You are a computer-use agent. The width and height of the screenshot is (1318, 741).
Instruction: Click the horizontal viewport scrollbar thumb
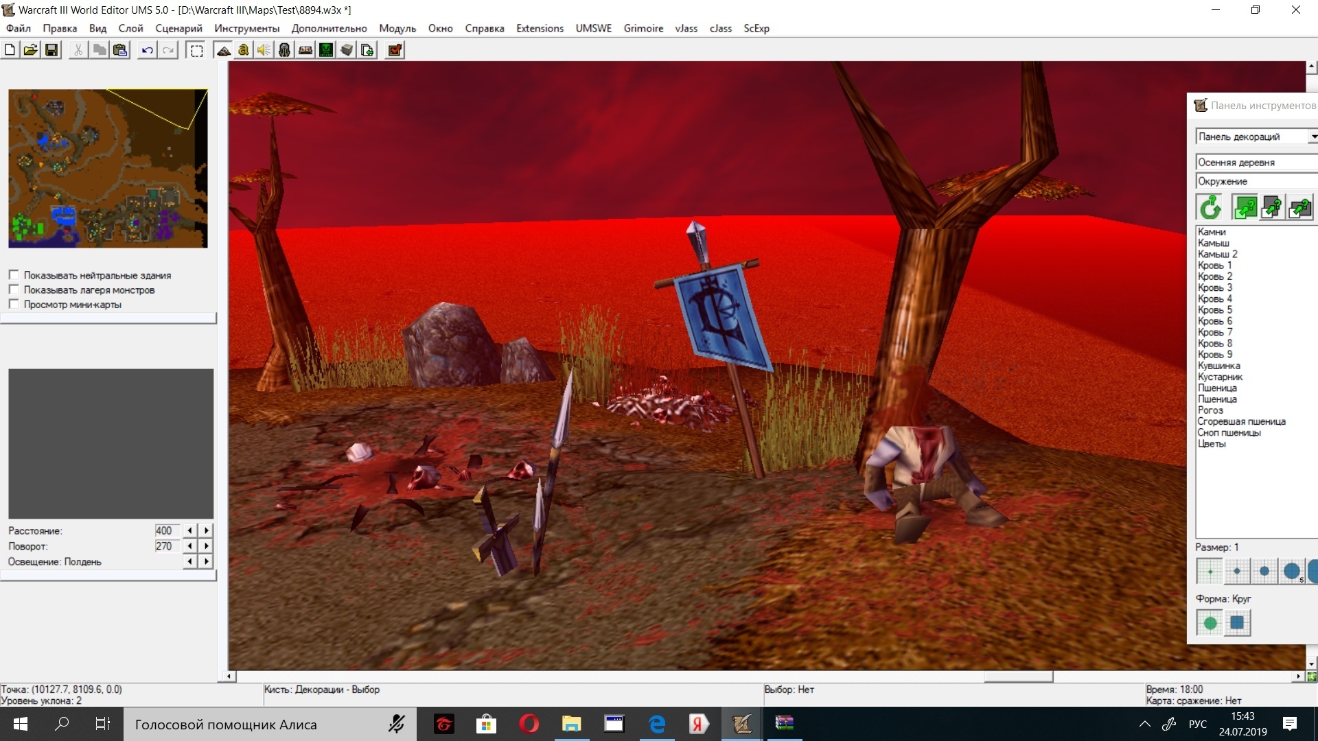(x=1018, y=677)
